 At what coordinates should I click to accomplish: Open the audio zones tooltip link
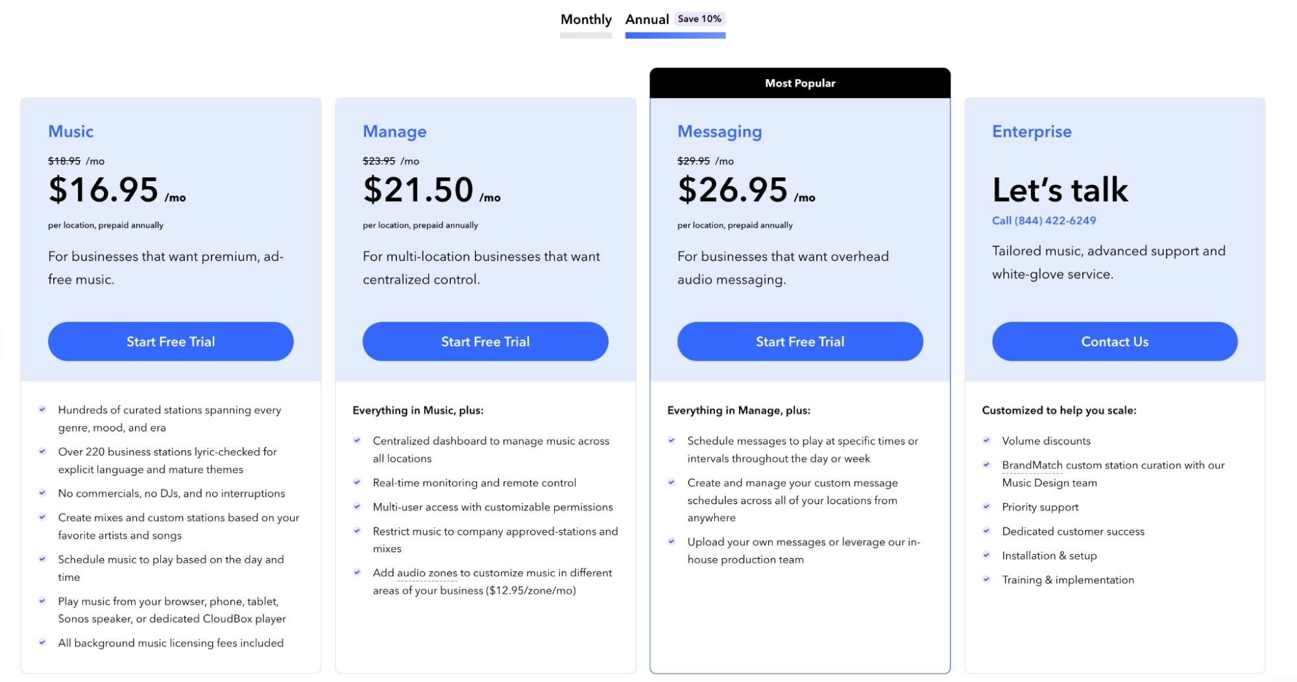(x=427, y=573)
